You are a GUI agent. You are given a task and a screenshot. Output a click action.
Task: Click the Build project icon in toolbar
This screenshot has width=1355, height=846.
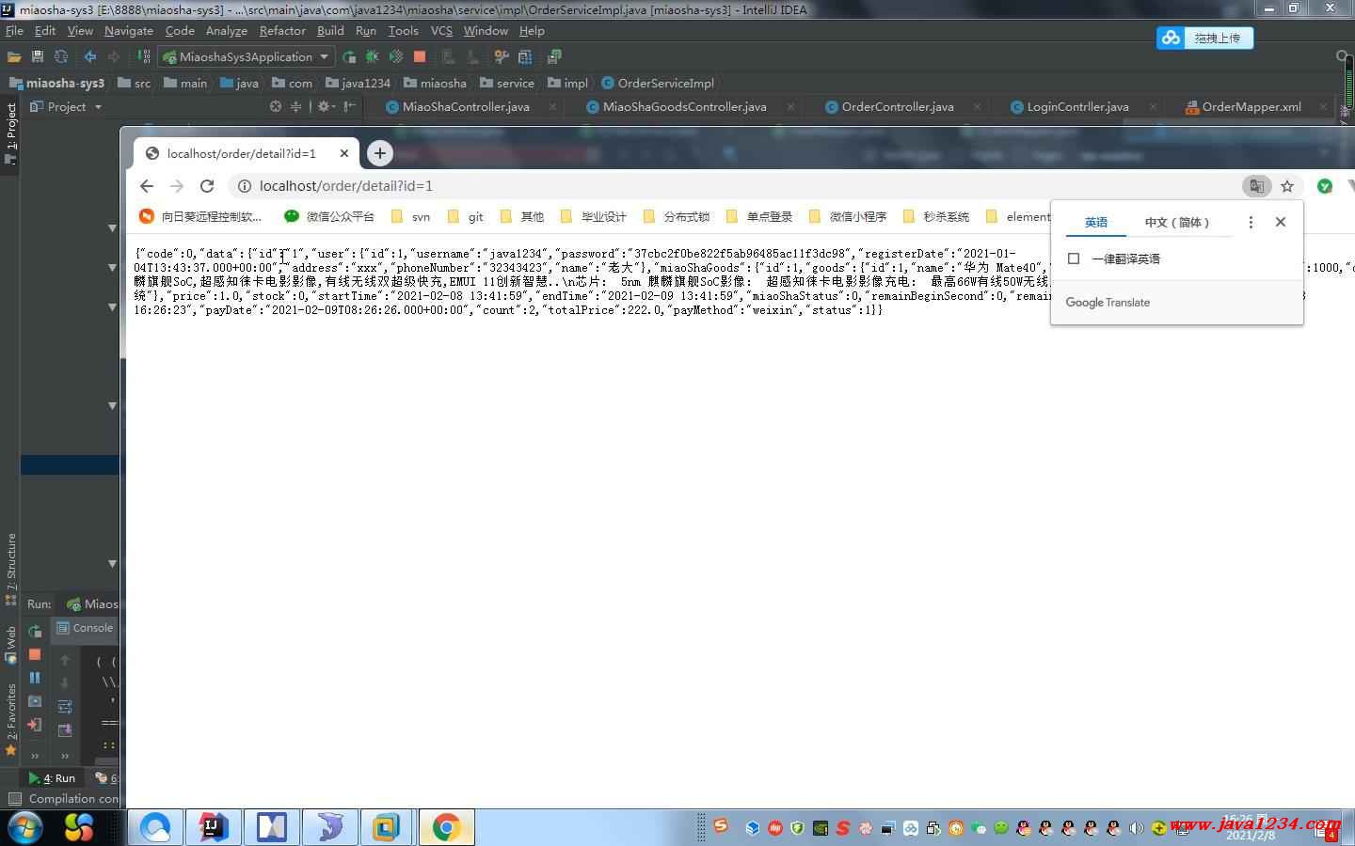click(x=144, y=57)
